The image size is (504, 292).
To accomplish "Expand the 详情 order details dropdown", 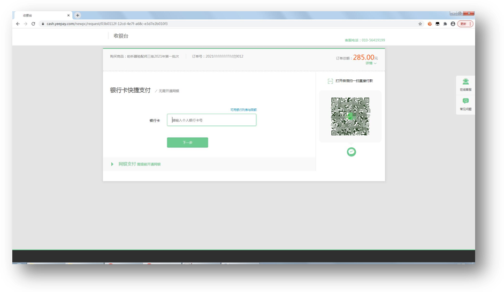I will pos(371,64).
